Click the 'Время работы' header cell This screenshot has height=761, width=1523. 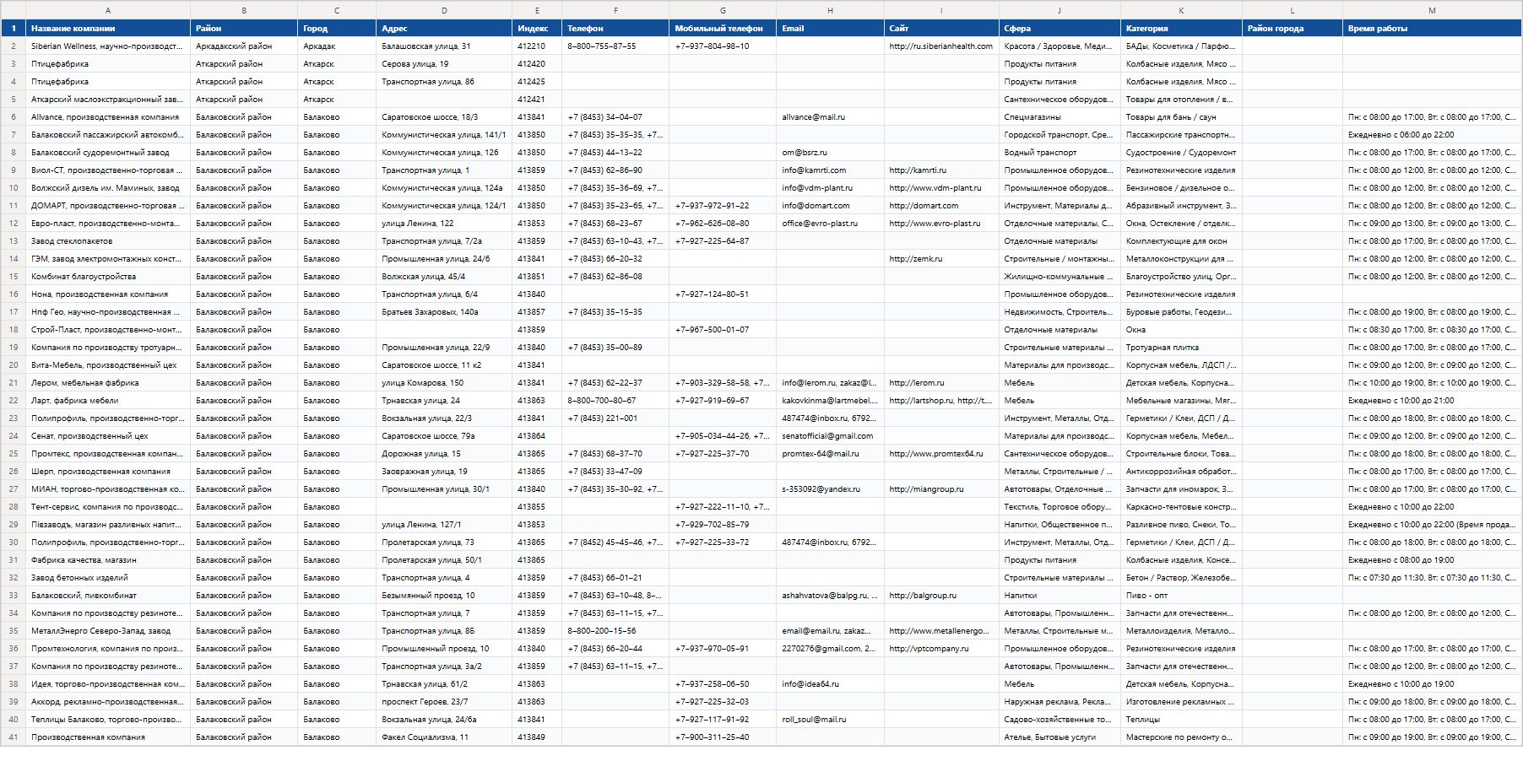tap(1432, 29)
